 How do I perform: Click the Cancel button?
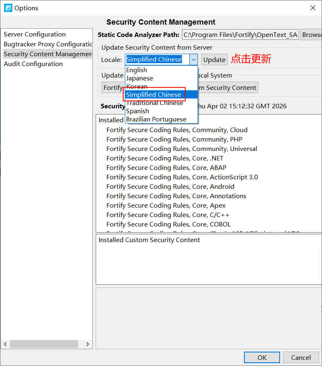301,358
